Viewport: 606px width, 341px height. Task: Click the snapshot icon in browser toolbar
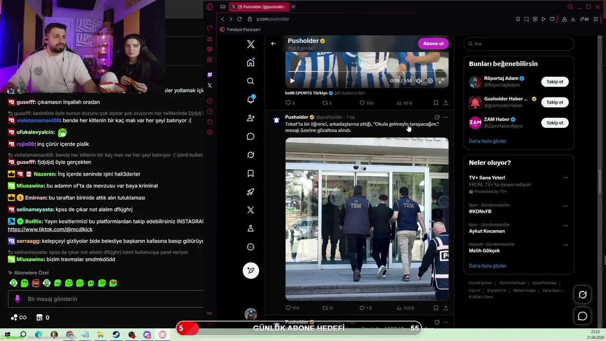(526, 19)
